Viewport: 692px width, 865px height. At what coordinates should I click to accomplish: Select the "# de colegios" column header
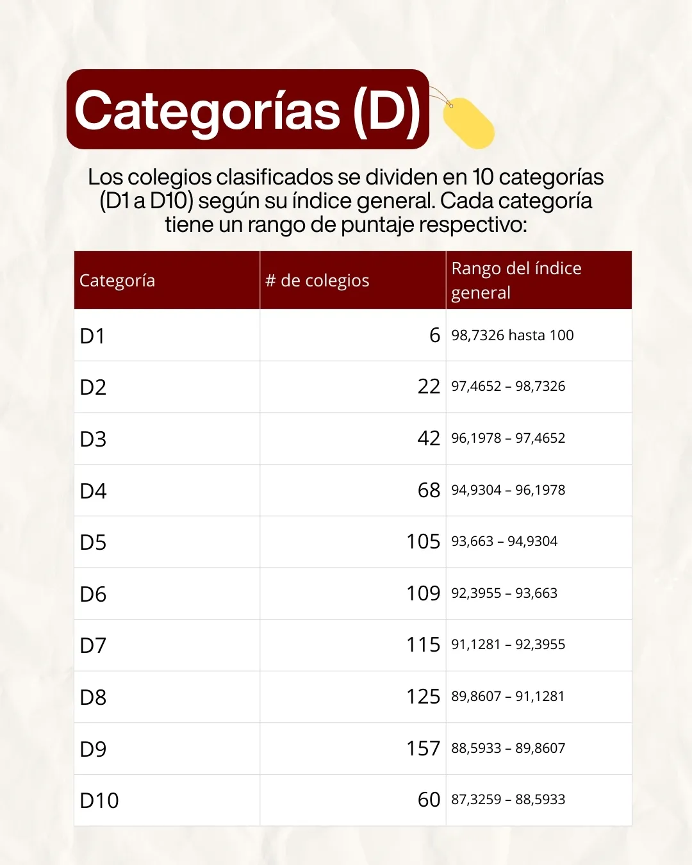tap(317, 281)
